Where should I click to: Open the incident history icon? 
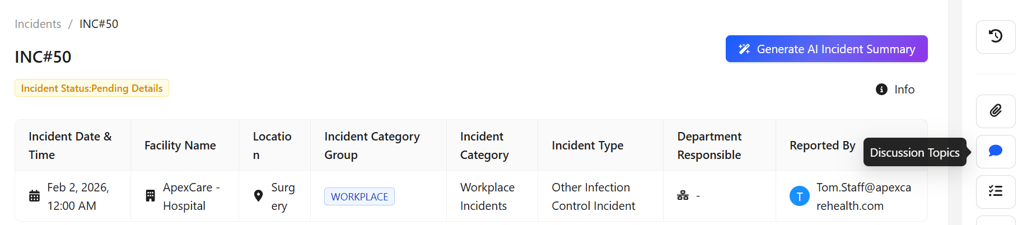[x=995, y=36]
